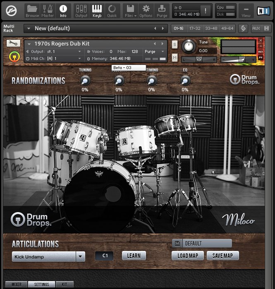
Task: Click the save map disk icon
Action: (177, 243)
